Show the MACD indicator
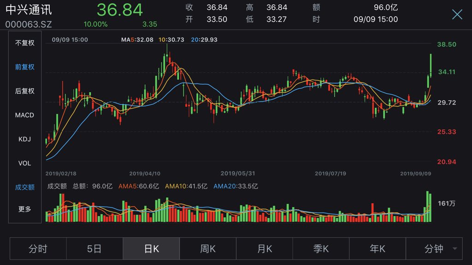The height and width of the screenshot is (265, 472). click(x=25, y=115)
